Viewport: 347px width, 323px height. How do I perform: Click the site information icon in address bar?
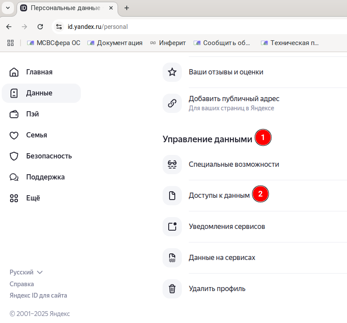pos(59,27)
